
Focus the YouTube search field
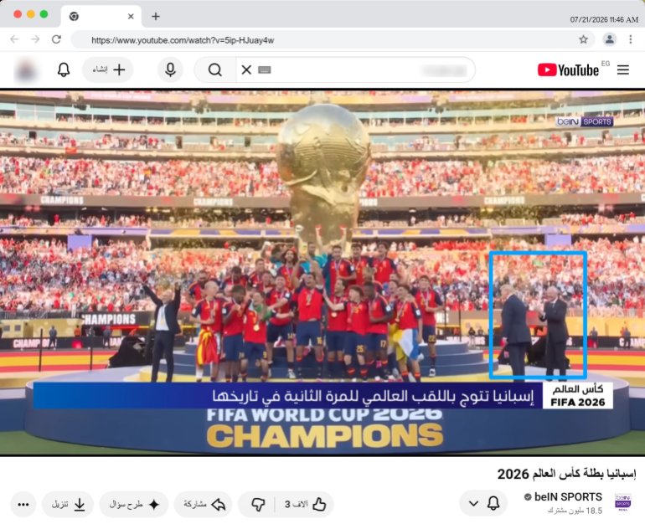click(356, 69)
